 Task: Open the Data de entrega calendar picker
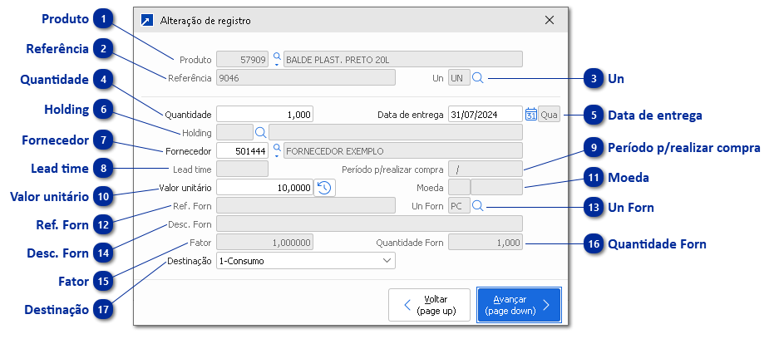[x=530, y=114]
